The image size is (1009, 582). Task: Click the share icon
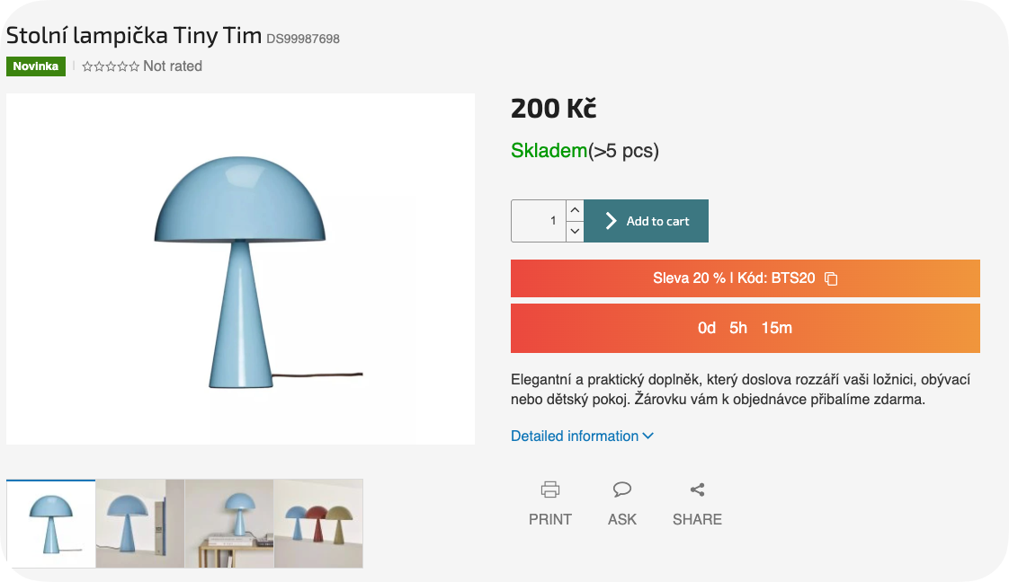pos(697,489)
